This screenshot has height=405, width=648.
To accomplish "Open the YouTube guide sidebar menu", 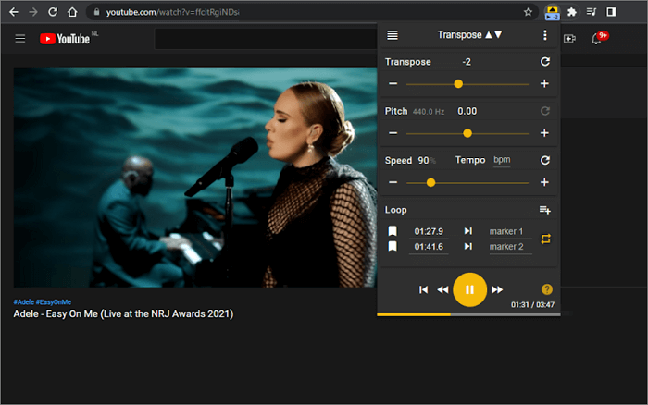I will click(x=20, y=39).
